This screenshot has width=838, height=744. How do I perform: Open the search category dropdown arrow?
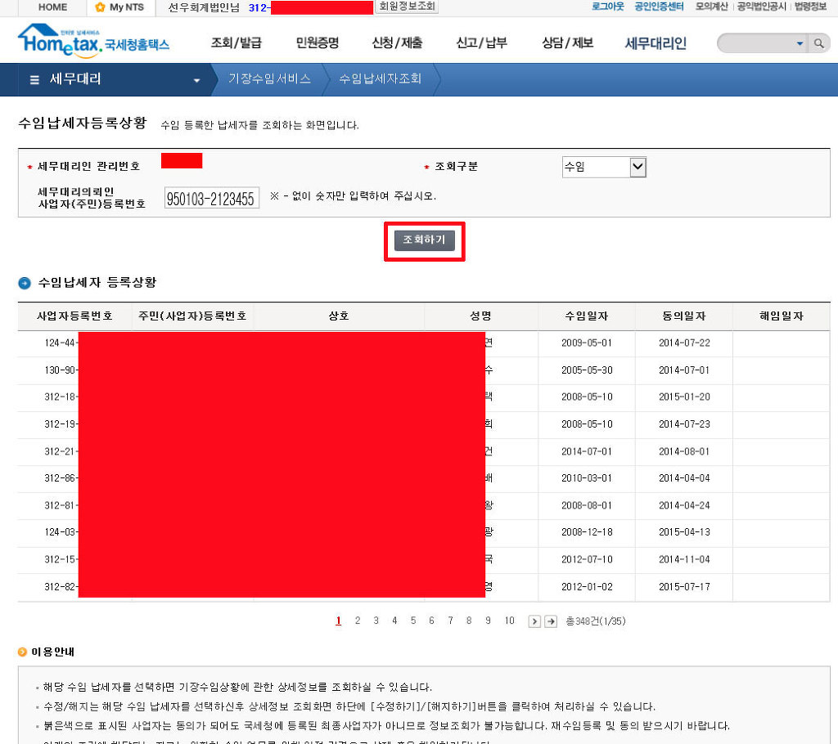click(800, 43)
